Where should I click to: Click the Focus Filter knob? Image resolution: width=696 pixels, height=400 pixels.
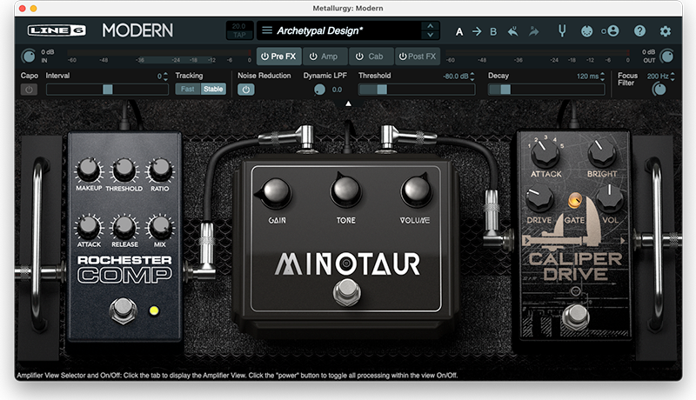click(659, 90)
